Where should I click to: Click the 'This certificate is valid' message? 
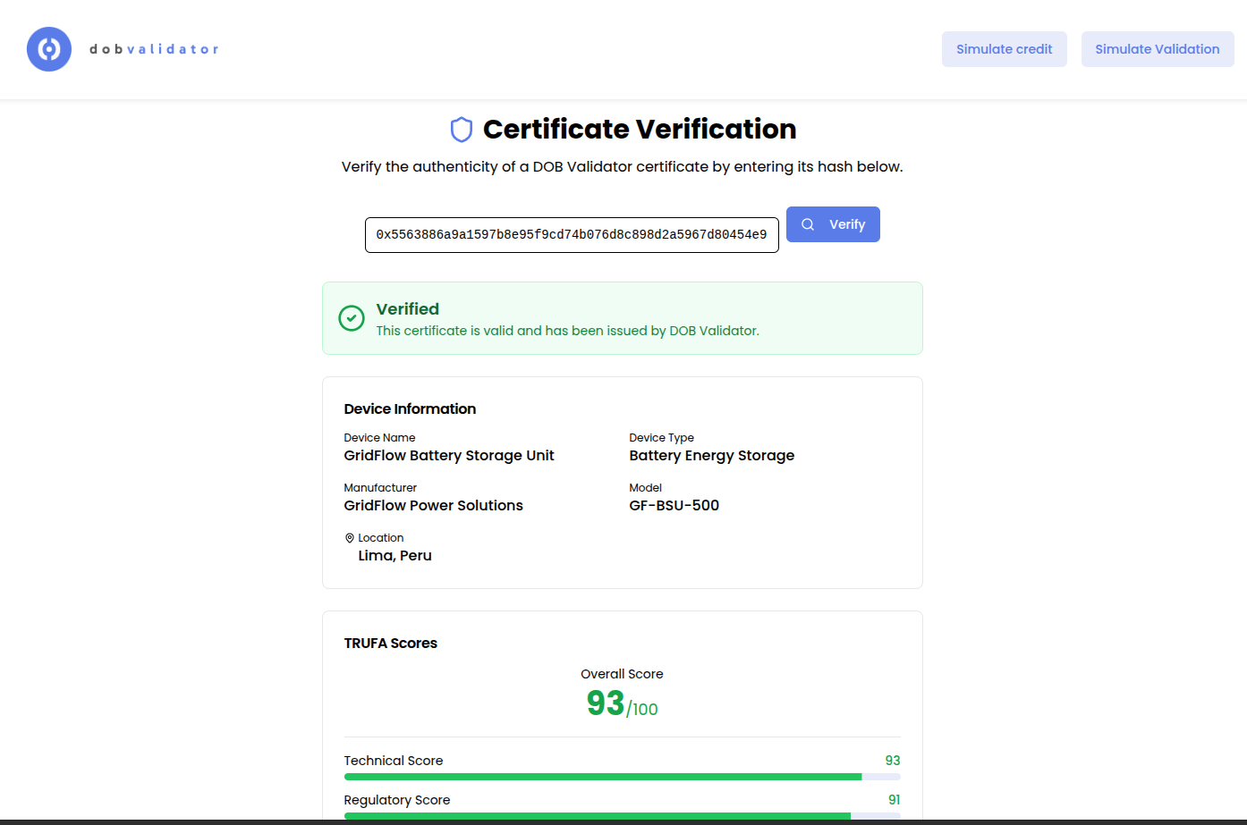[567, 331]
